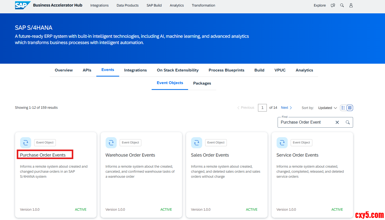Open the user profile icon

(351, 5)
